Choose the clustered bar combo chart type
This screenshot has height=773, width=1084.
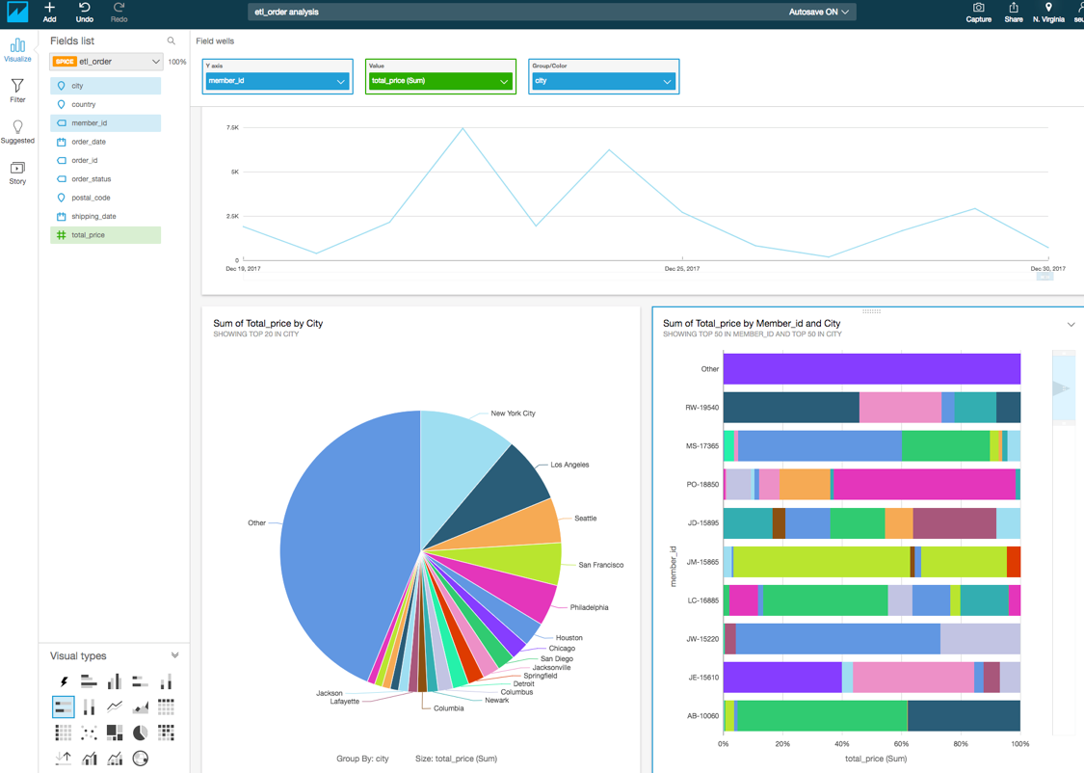pos(90,759)
